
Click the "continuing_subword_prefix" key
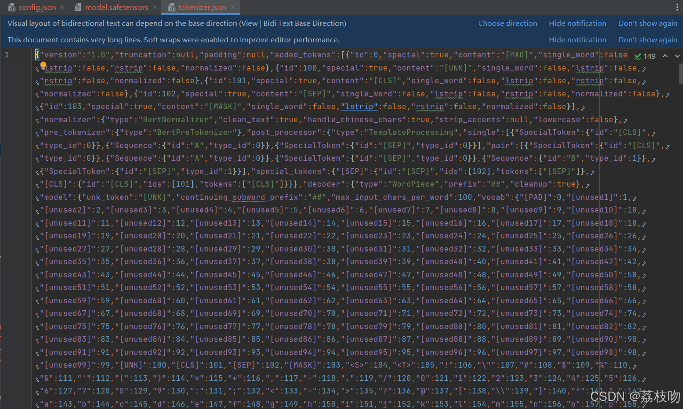pos(239,197)
